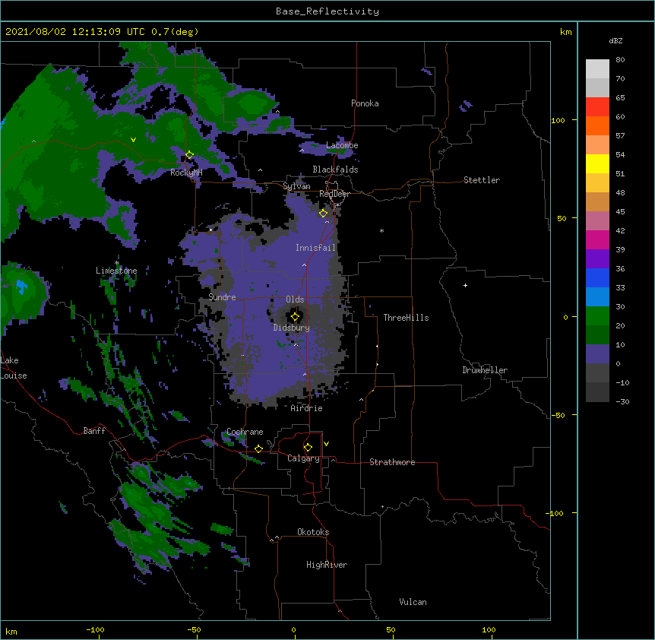Click the Base_Reflectivity title text
The height and width of the screenshot is (640, 655).
[x=327, y=11]
